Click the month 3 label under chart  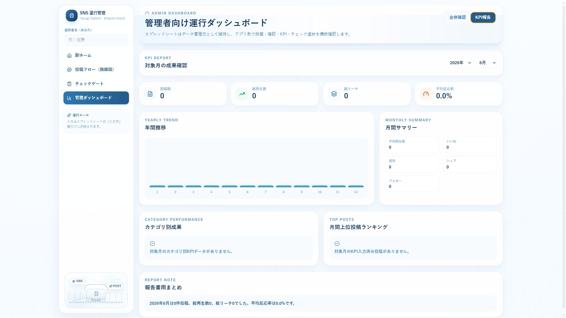[x=193, y=192]
